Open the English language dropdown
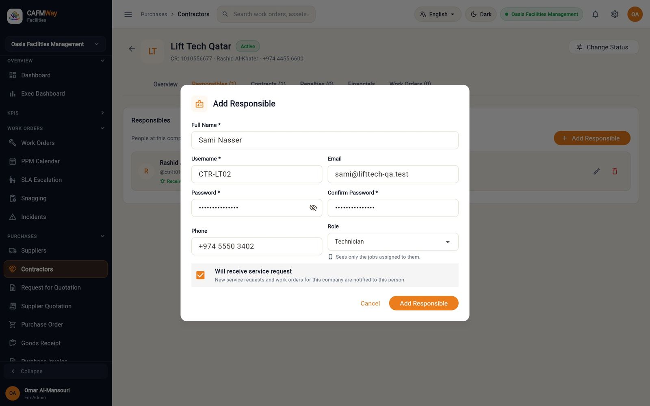The width and height of the screenshot is (650, 406). (438, 14)
